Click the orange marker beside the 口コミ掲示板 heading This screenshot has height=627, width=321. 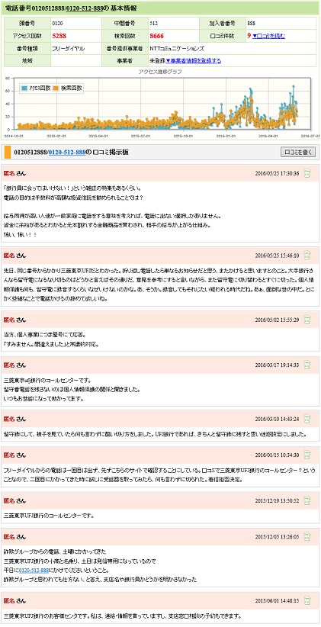pyautogui.click(x=7, y=153)
